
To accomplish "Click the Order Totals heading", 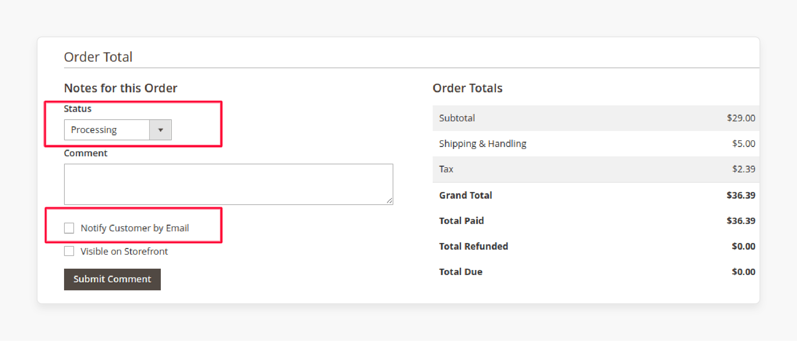I will 467,88.
